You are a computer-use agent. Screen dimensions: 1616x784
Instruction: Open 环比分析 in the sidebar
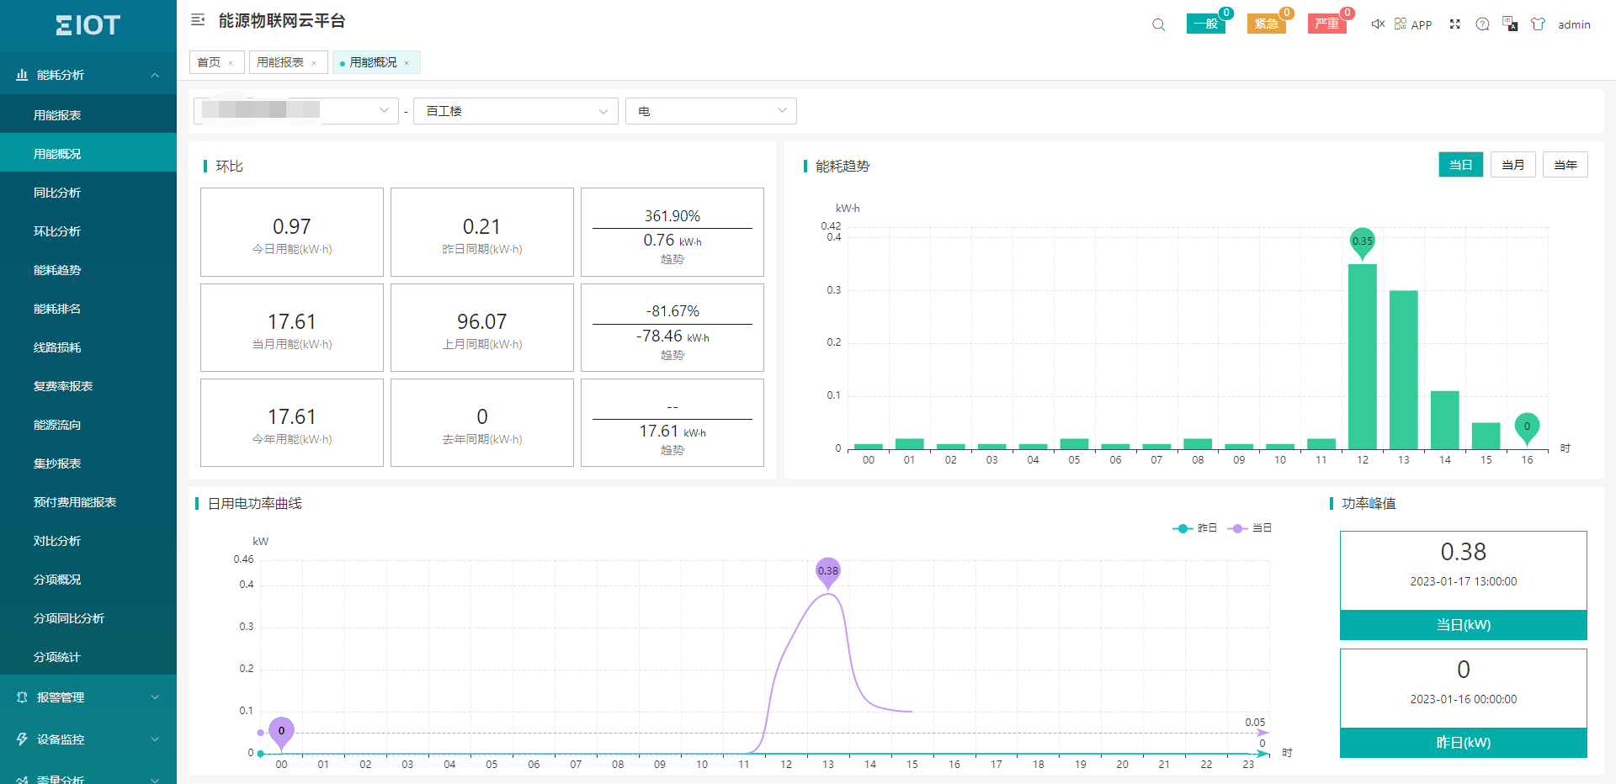(x=88, y=231)
